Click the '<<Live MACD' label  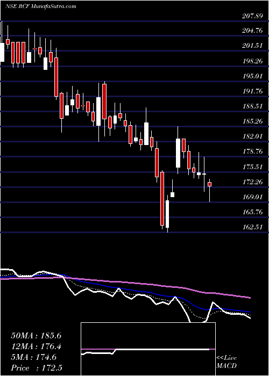tap(226, 362)
